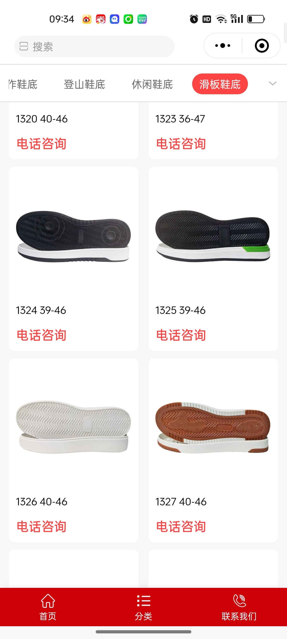Switch to the 登山鞋底 tab
The height and width of the screenshot is (639, 287).
(85, 84)
